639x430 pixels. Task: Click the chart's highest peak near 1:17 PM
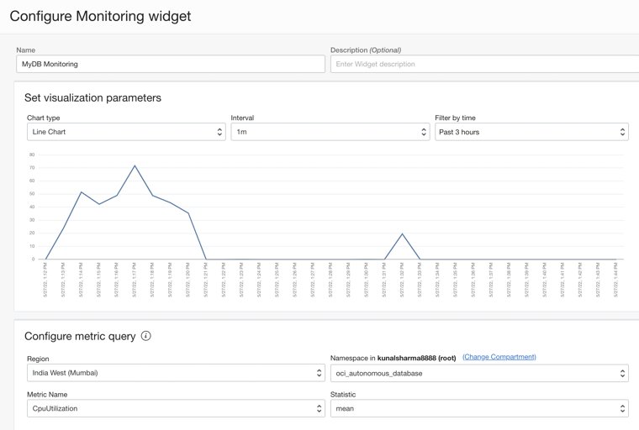pyautogui.click(x=135, y=165)
